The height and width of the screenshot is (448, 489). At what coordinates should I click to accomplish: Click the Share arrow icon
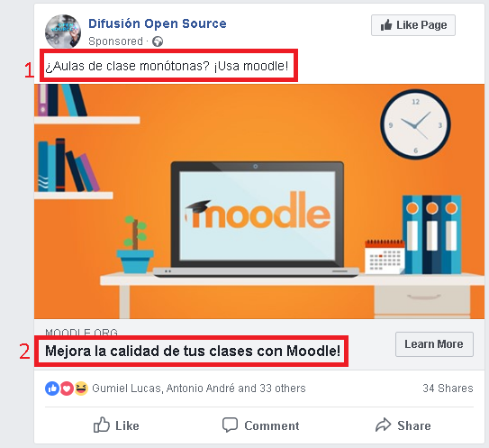(x=384, y=425)
